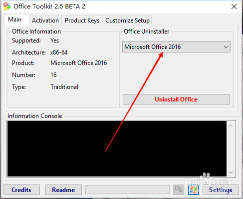The width and height of the screenshot is (243, 199).
Task: Click the greyed Office icon button near Settings
Action: [x=179, y=189]
